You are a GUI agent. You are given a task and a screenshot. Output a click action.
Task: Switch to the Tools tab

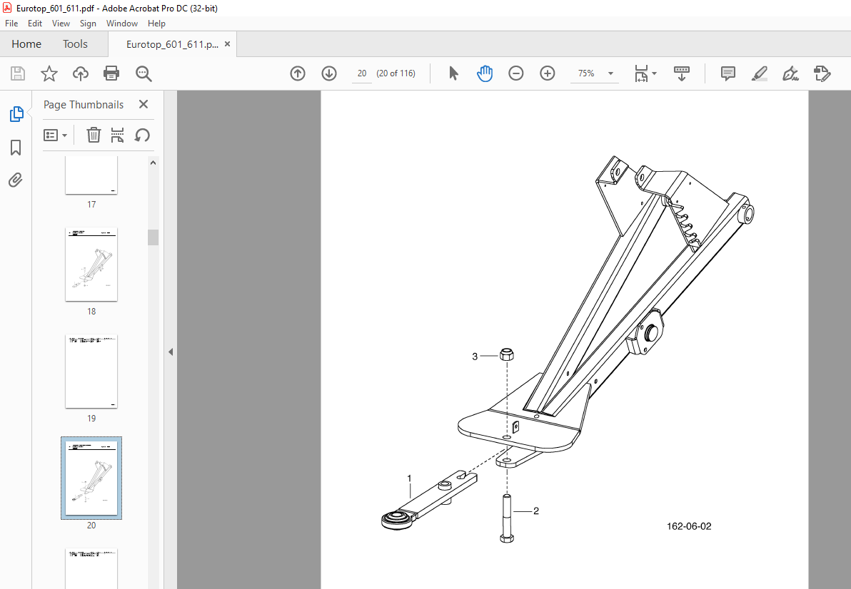point(75,44)
